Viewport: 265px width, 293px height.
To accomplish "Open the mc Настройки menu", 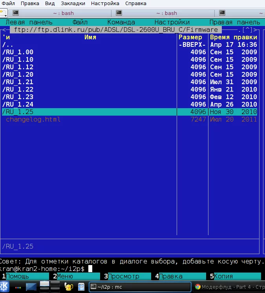I will pyautogui.click(x=172, y=22).
